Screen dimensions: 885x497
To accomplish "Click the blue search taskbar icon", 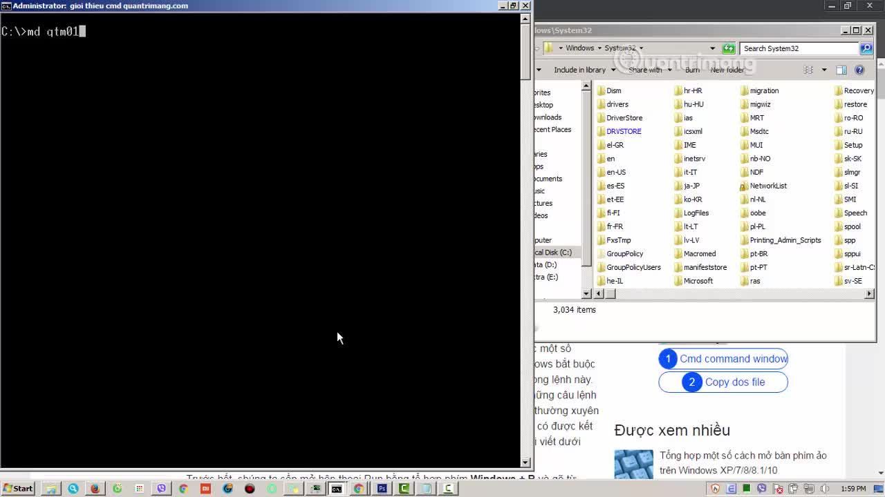I will [73, 489].
